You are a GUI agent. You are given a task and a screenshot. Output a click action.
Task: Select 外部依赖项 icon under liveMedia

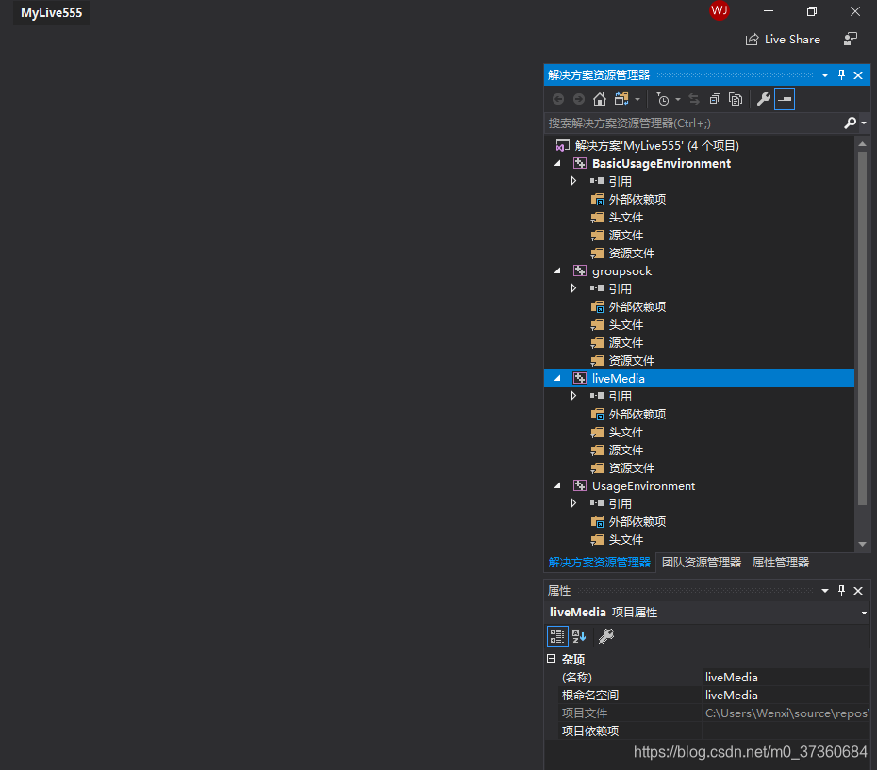pyautogui.click(x=597, y=415)
